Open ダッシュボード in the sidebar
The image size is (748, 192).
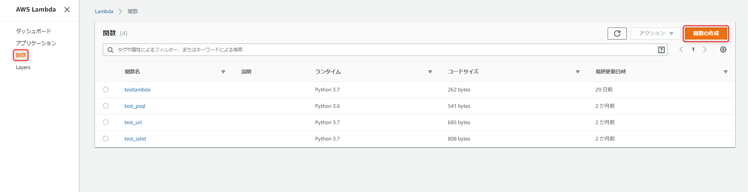[33, 31]
